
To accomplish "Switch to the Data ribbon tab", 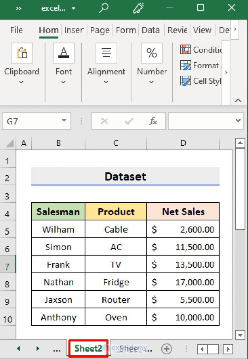I will [x=150, y=30].
